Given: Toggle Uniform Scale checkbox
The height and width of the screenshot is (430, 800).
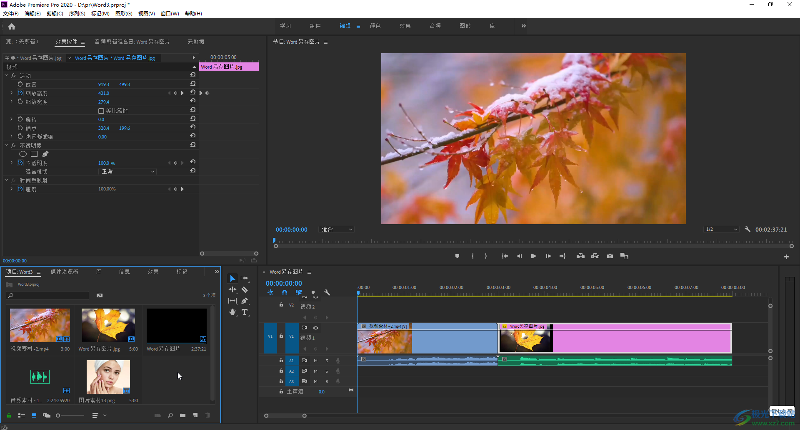Looking at the screenshot, I should point(101,111).
